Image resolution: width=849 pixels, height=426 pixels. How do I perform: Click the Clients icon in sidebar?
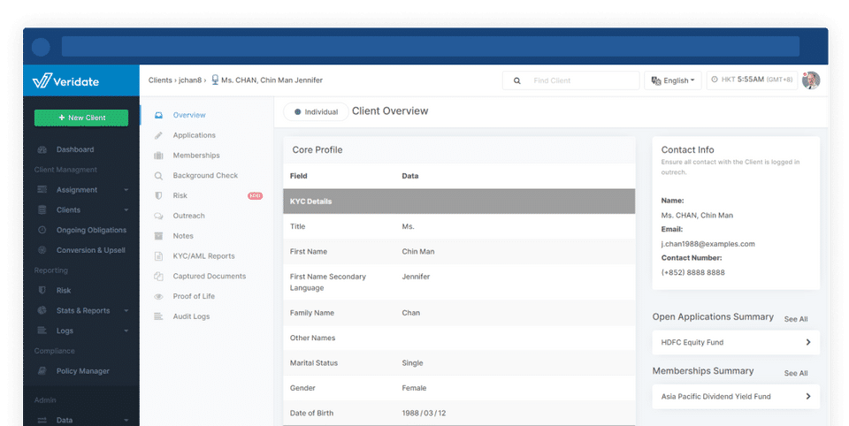[x=42, y=209]
